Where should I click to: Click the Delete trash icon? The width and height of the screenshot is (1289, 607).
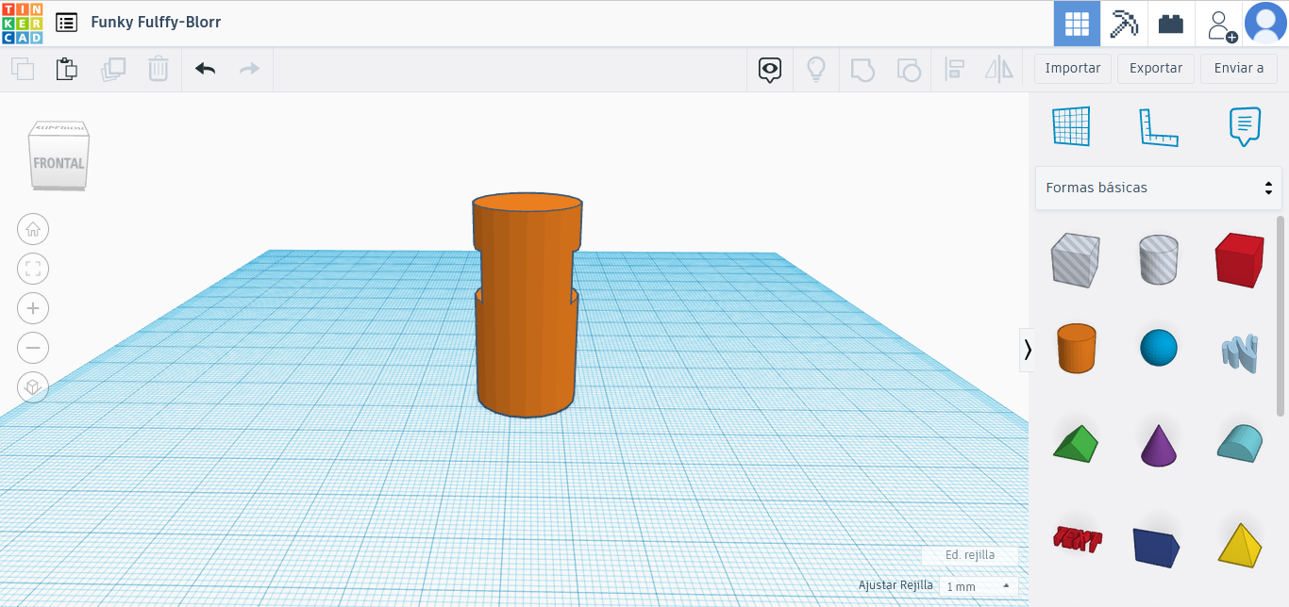click(159, 69)
